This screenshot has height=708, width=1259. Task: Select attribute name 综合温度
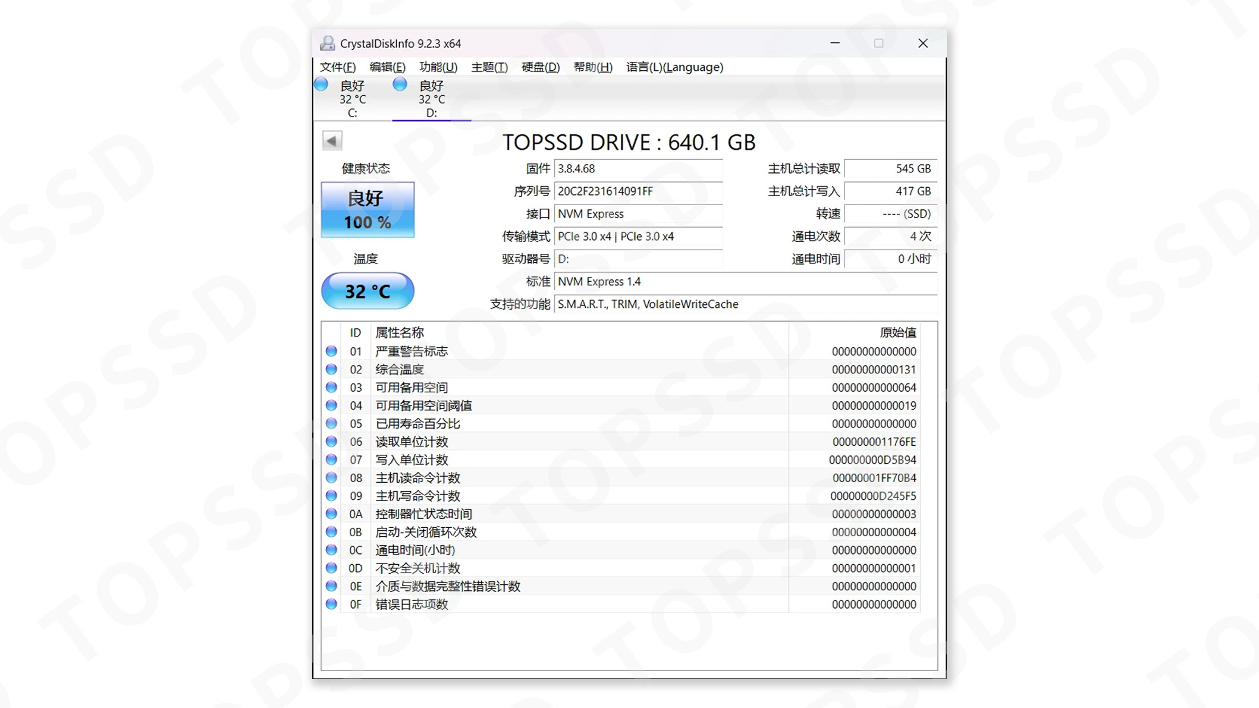pyautogui.click(x=400, y=370)
